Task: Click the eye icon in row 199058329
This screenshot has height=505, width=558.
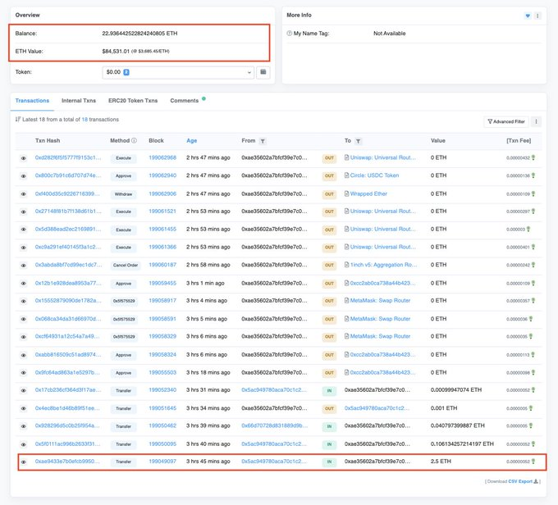Action: (x=24, y=337)
